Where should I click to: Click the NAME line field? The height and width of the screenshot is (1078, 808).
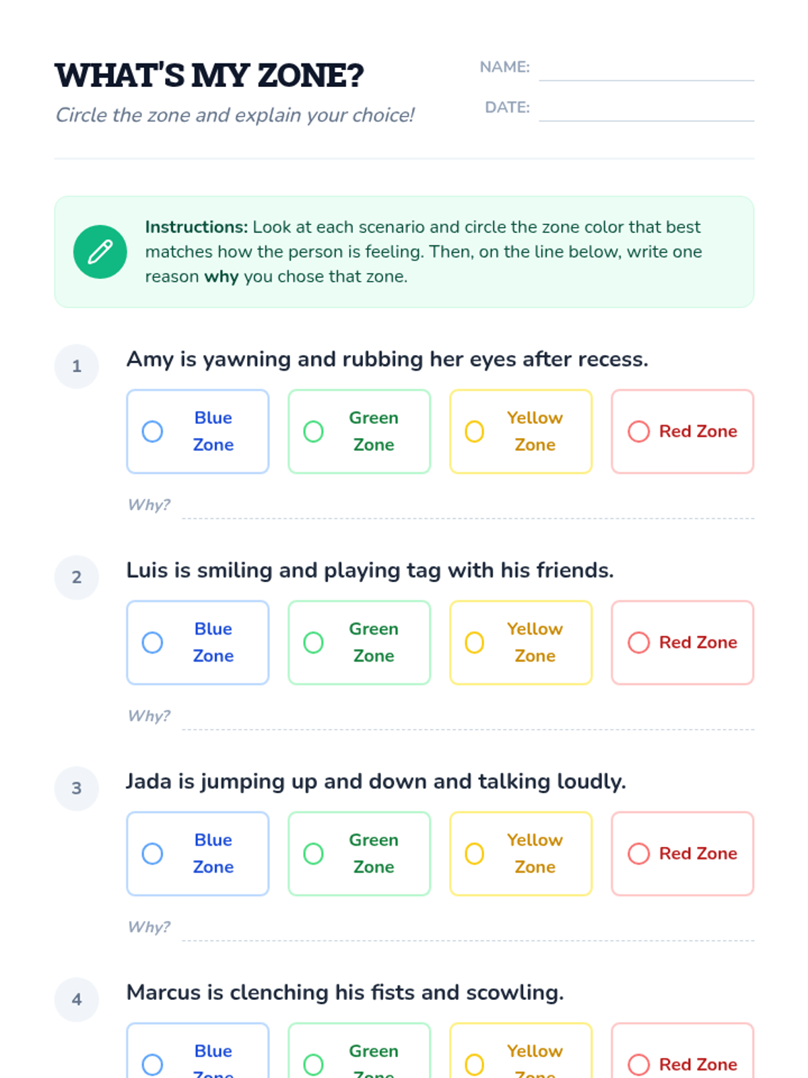(646, 69)
